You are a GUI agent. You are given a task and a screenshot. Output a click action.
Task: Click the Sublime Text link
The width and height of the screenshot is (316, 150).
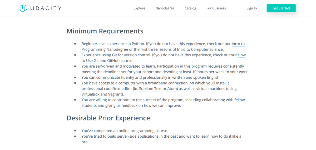150,89
